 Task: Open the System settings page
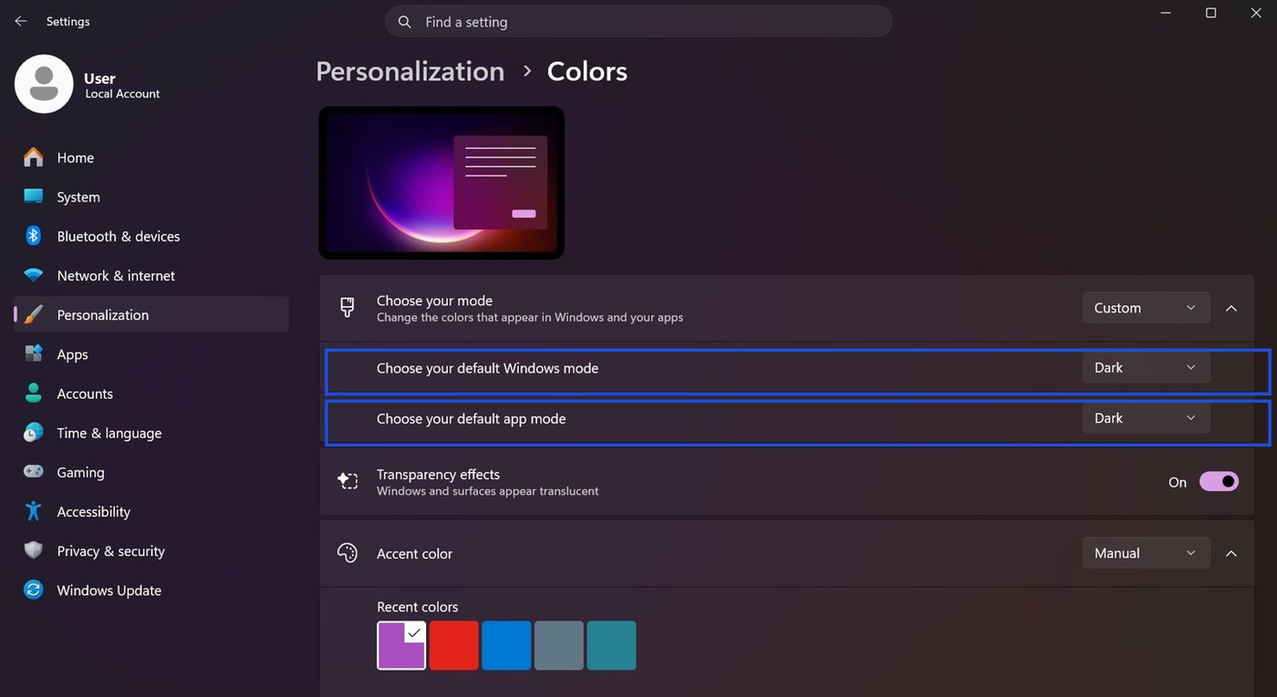pos(151,197)
